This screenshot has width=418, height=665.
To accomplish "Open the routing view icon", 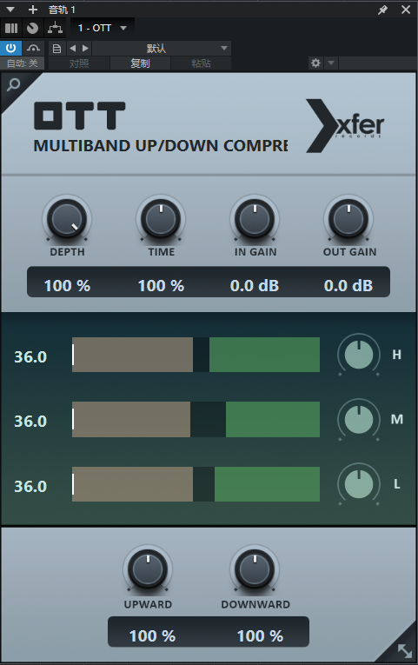I will point(55,29).
